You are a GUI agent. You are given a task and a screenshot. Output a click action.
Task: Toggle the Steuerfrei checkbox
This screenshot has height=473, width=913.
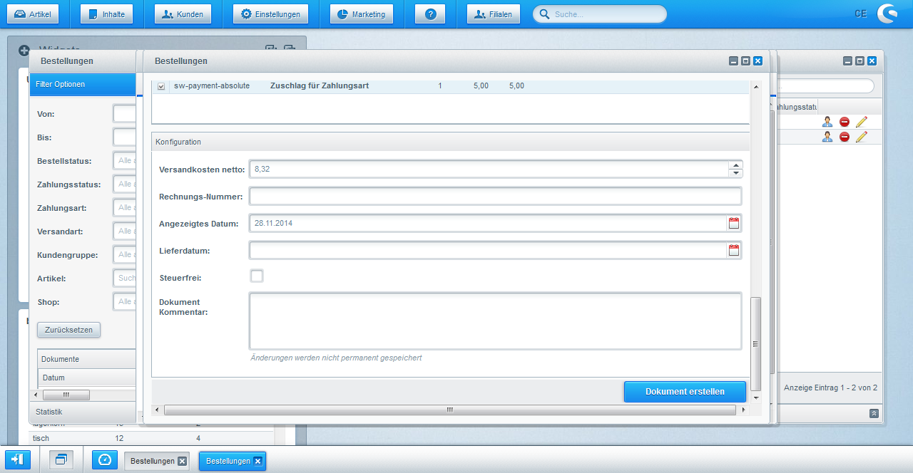point(256,276)
